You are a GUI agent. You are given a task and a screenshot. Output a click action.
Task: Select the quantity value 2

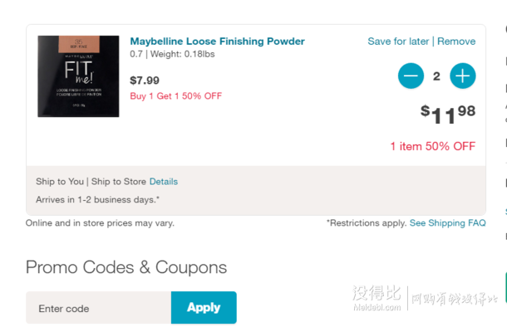coord(436,76)
